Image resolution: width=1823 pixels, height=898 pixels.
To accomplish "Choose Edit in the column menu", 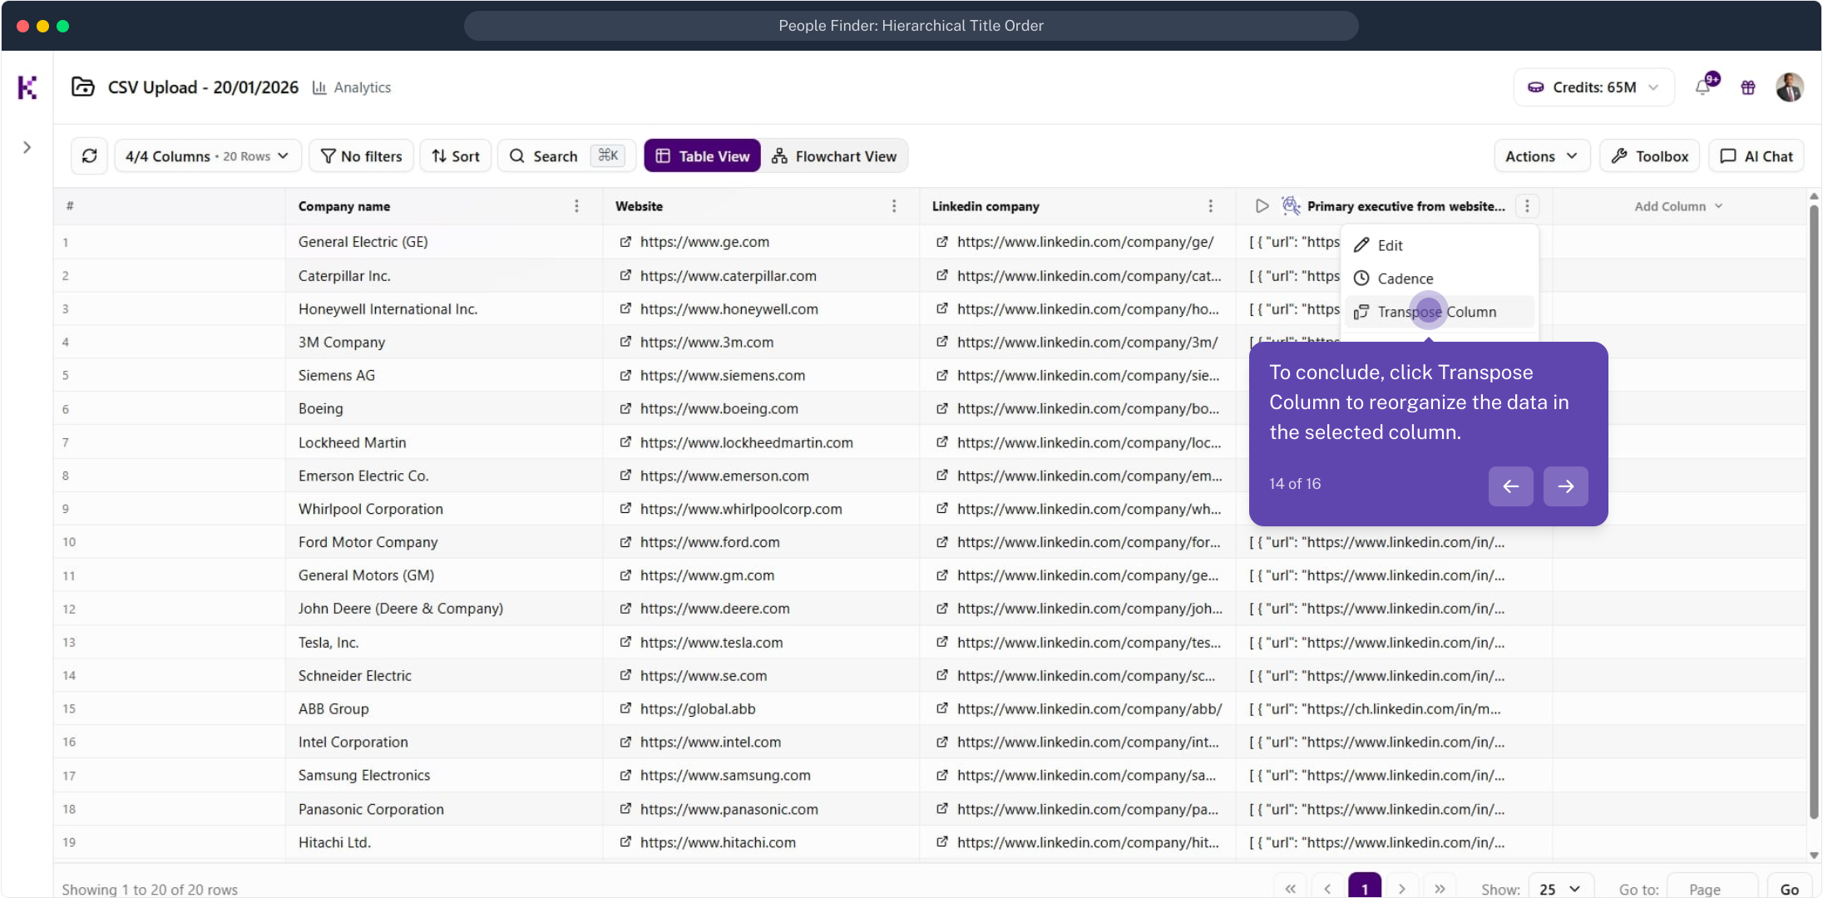I will coord(1440,245).
